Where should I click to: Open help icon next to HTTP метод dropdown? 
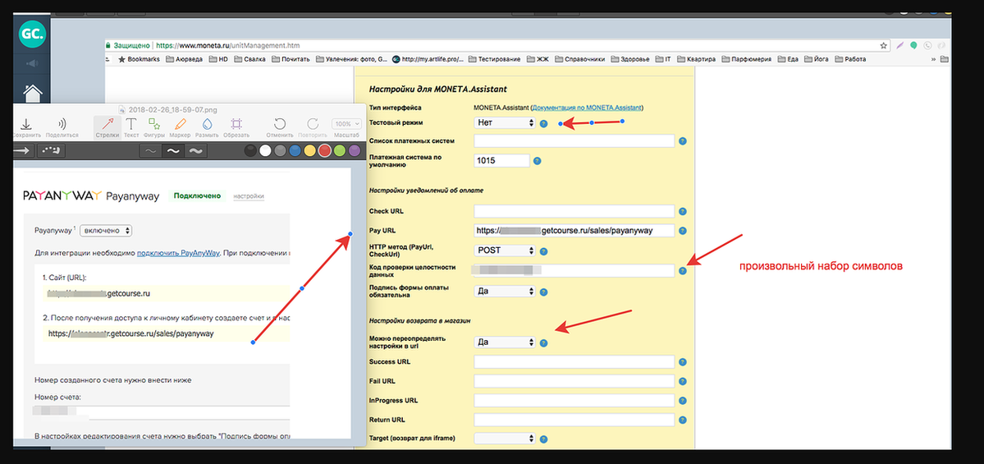pyautogui.click(x=544, y=251)
